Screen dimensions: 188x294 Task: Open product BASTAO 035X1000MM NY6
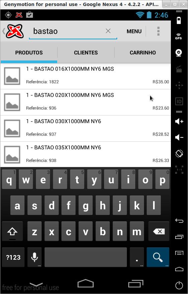point(86,154)
